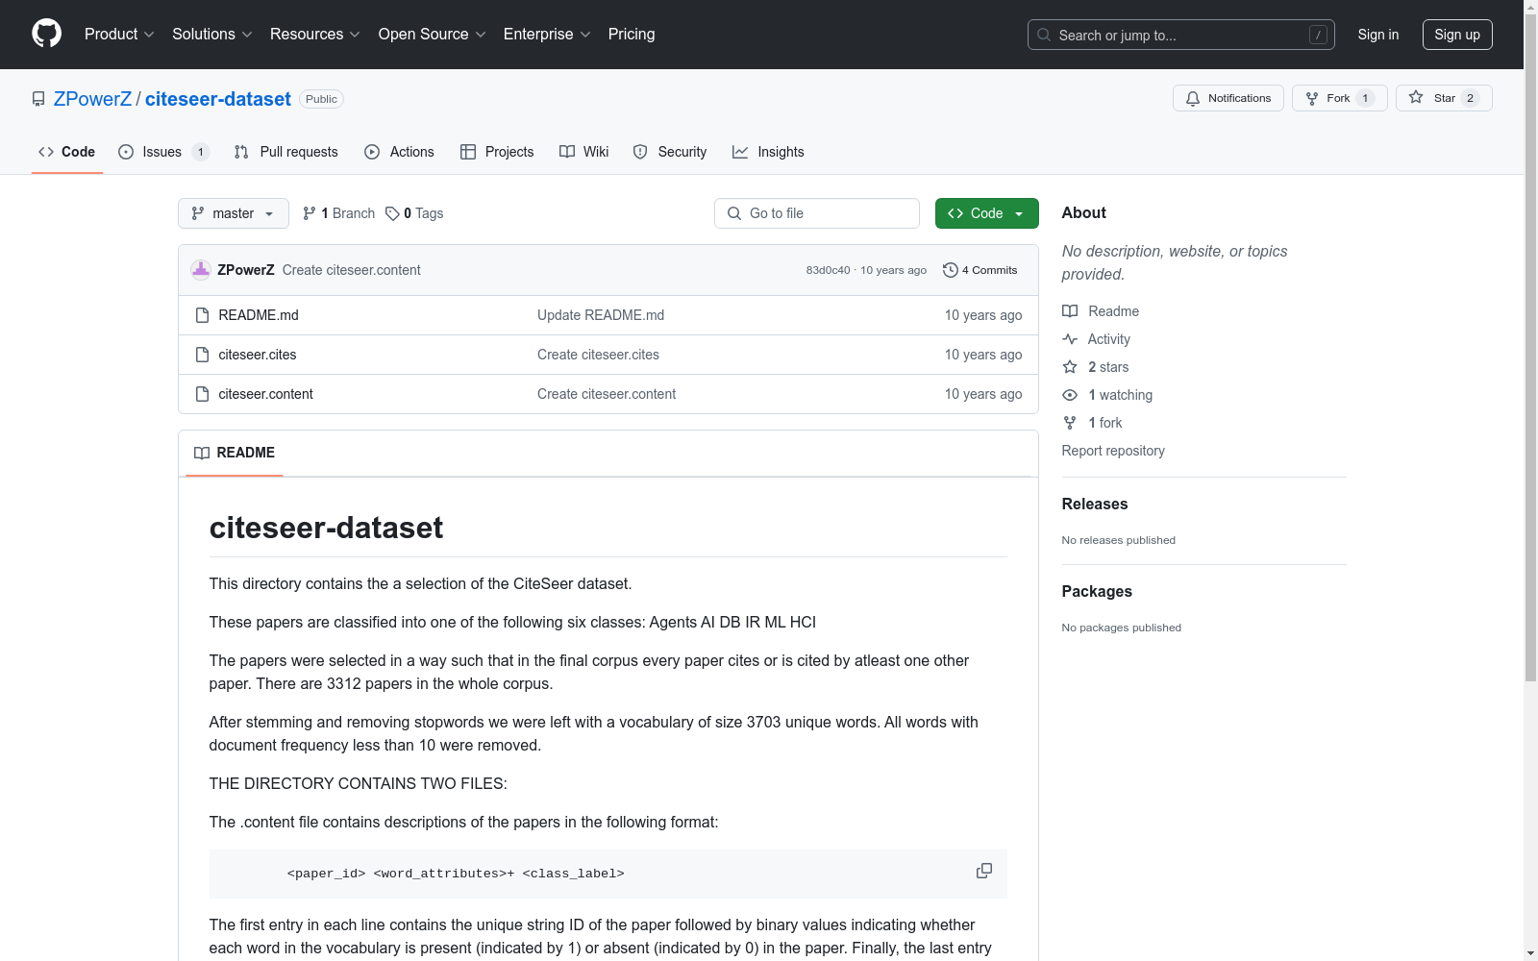Viewport: 1538px width, 961px height.
Task: View the 1 Branch link
Action: (338, 213)
